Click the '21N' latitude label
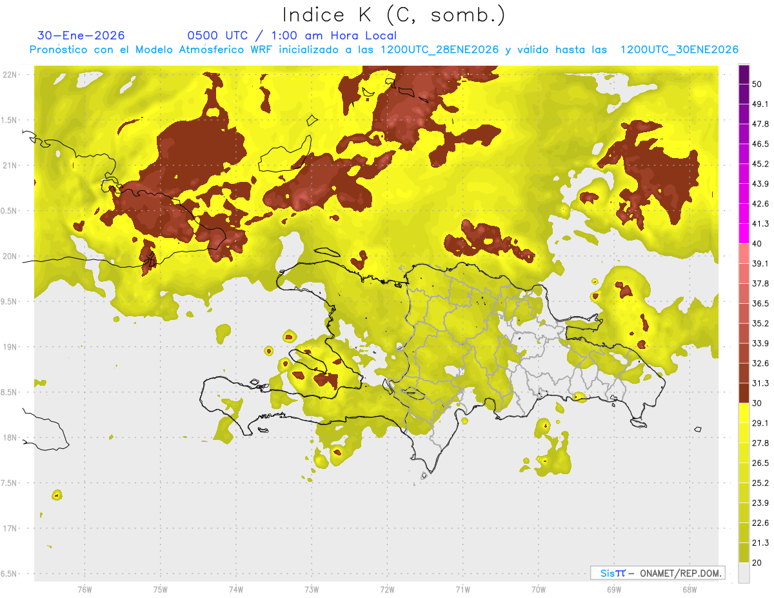Screen dimensions: 774x598 (10, 165)
